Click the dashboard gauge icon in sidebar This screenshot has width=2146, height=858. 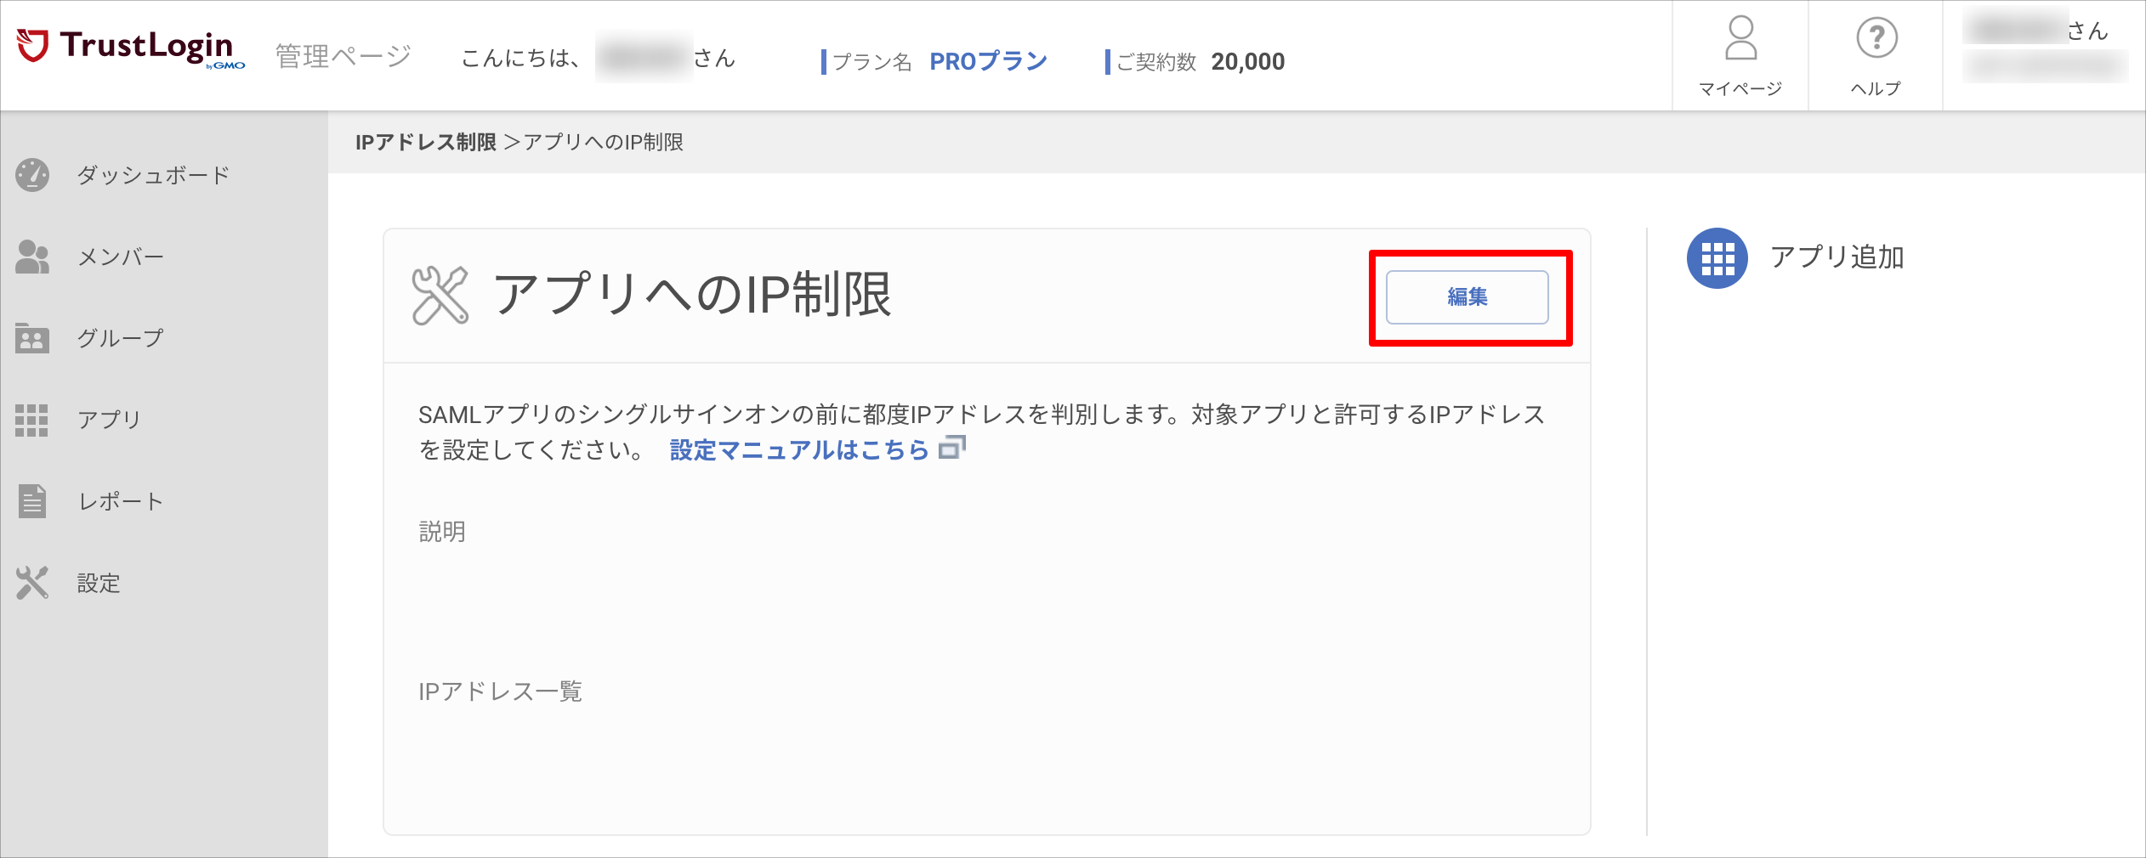(32, 175)
